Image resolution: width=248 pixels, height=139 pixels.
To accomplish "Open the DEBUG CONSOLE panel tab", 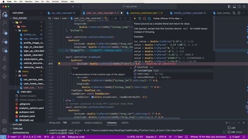I will (93, 123).
